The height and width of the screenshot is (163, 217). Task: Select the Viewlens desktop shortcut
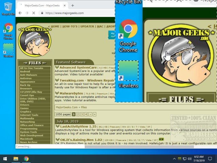[x=8, y=50]
